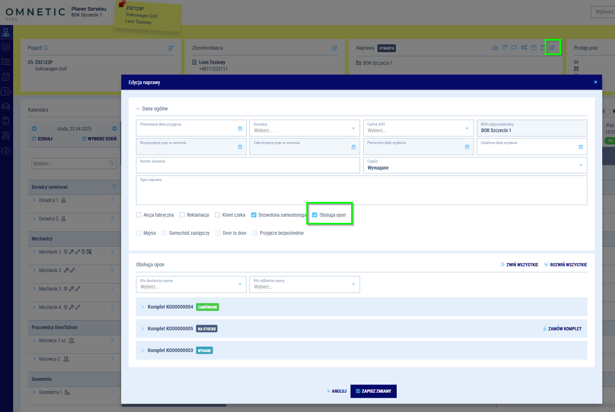
Task: Open calendar picker for Planowana data przyjęcia
Action: point(240,128)
